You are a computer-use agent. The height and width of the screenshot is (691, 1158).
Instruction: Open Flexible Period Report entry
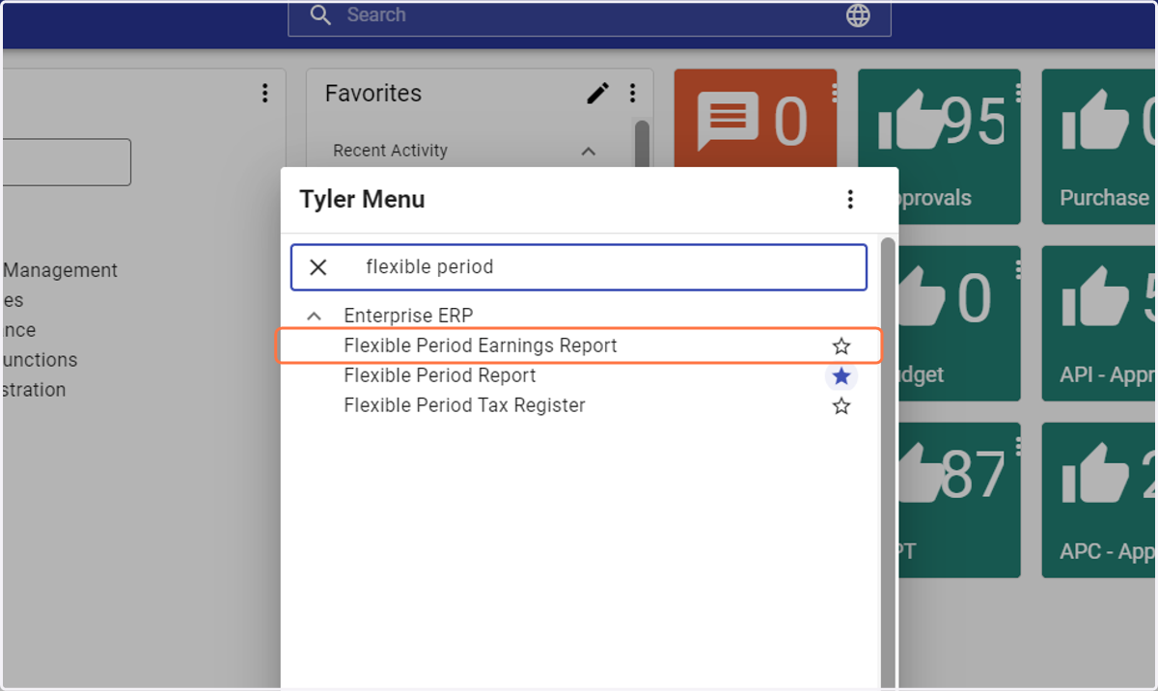(440, 375)
